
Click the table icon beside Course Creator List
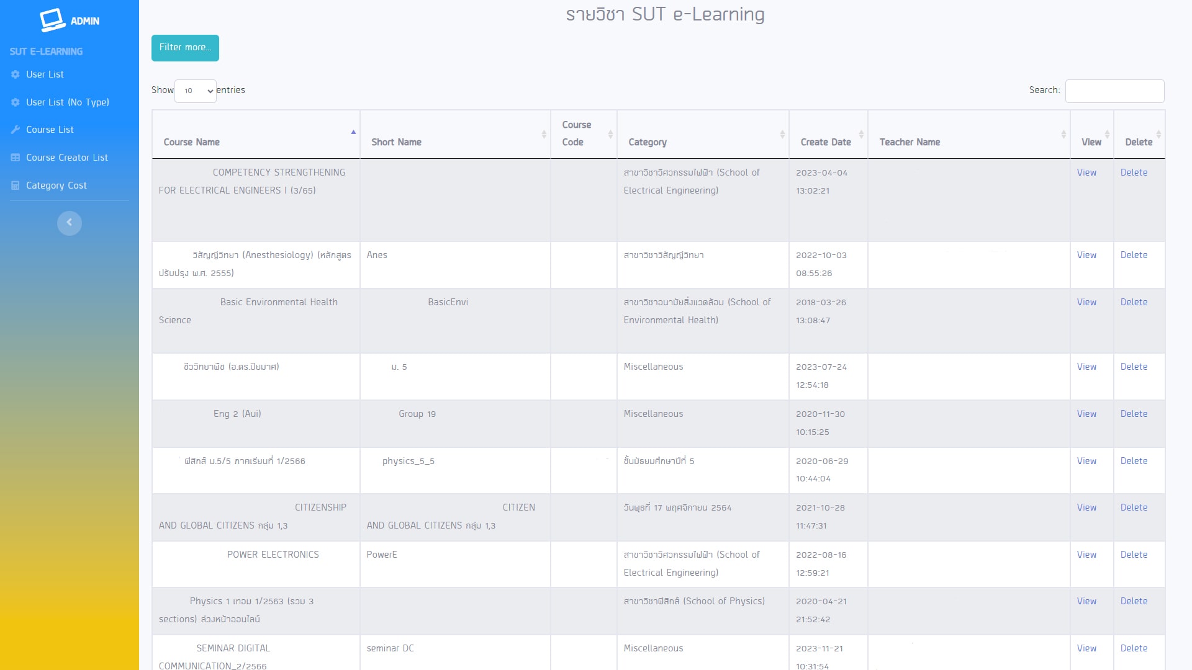pos(16,158)
